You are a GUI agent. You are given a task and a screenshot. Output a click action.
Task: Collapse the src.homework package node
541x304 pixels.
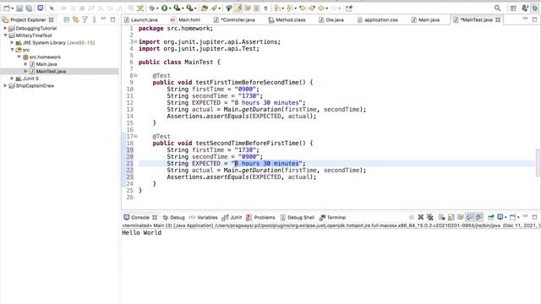coord(19,57)
